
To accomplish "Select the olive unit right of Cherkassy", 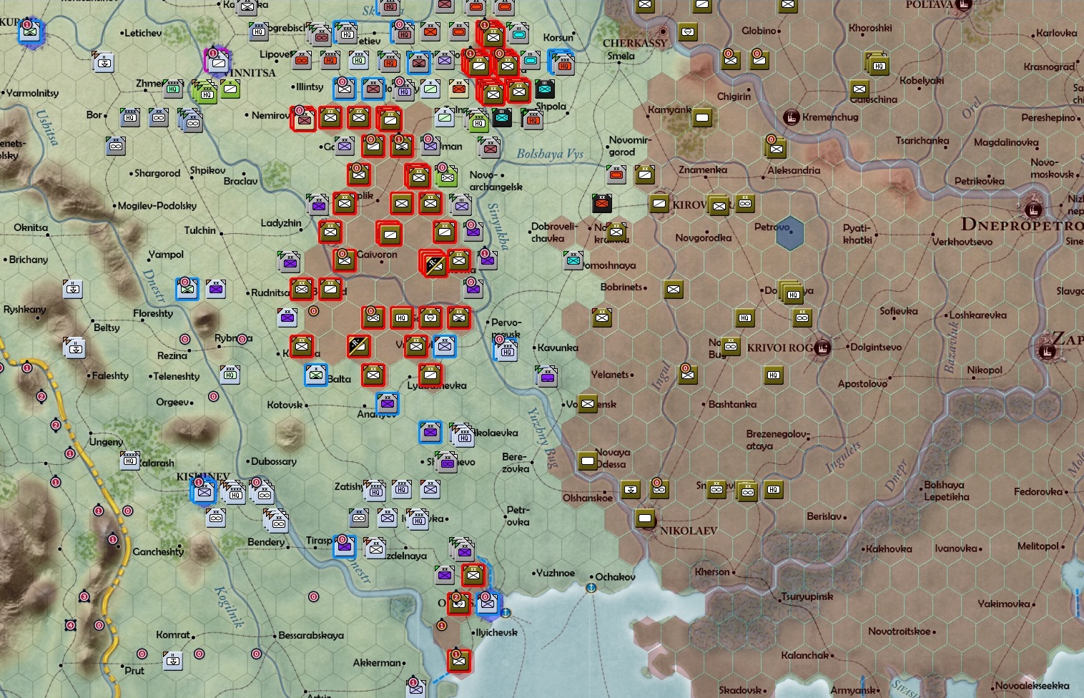I will (x=688, y=32).
